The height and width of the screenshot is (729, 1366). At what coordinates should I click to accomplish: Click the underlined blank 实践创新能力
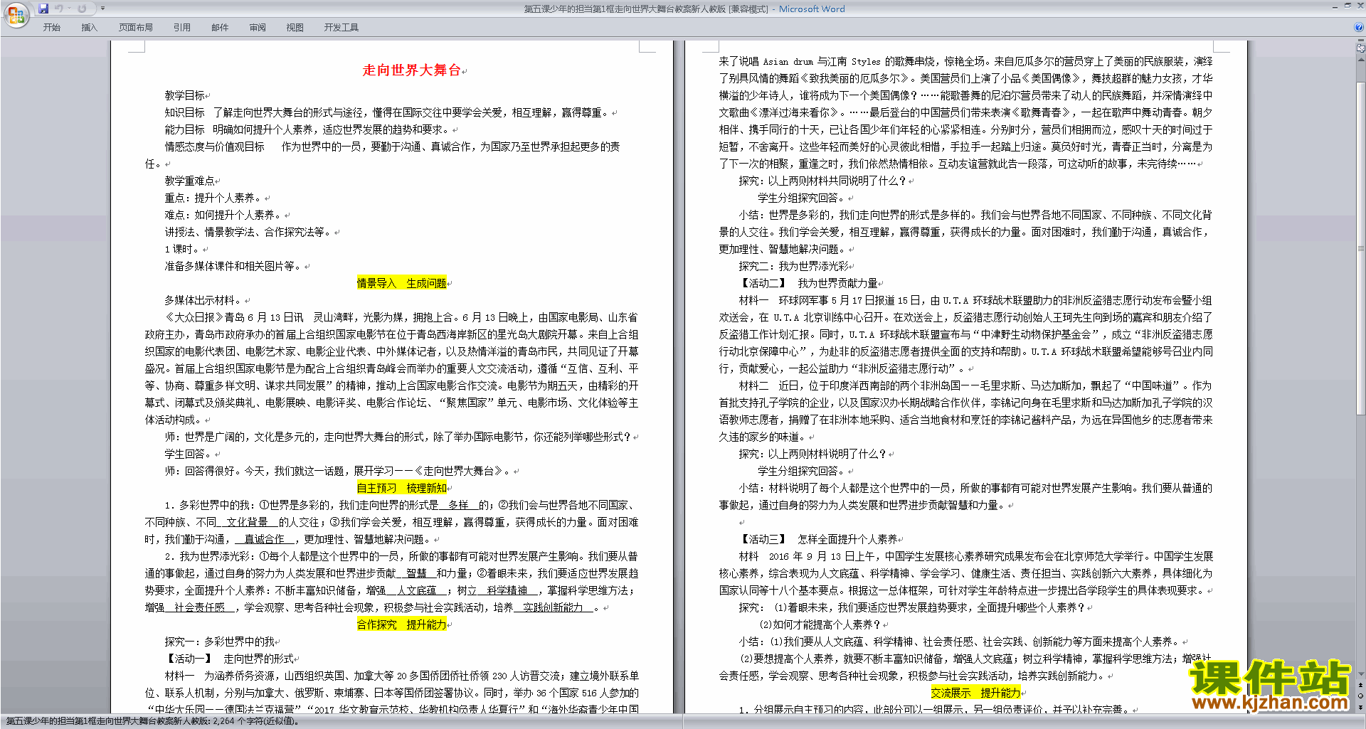tap(553, 607)
